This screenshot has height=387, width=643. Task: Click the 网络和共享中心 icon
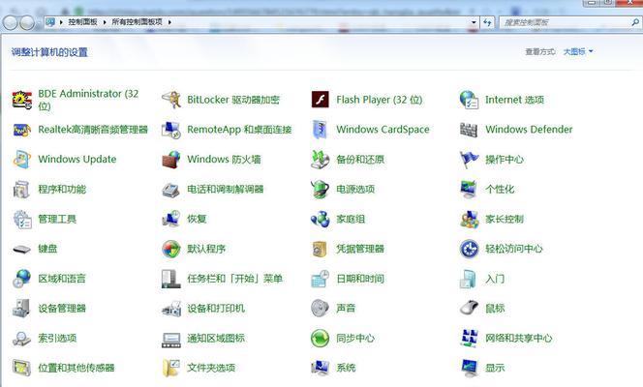[469, 339]
